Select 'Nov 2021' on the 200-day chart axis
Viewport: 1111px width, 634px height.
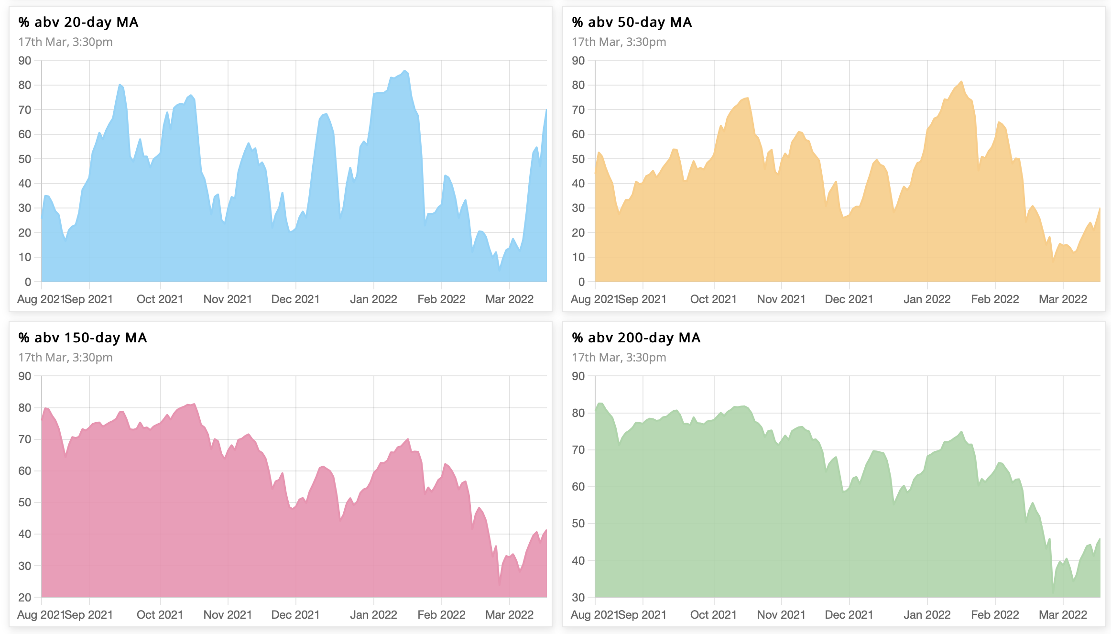coord(781,615)
